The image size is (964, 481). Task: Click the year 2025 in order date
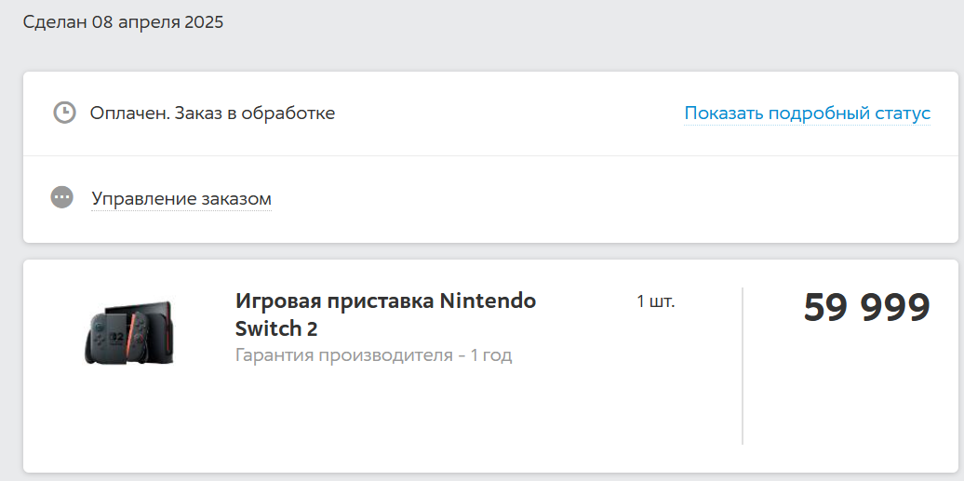[204, 22]
